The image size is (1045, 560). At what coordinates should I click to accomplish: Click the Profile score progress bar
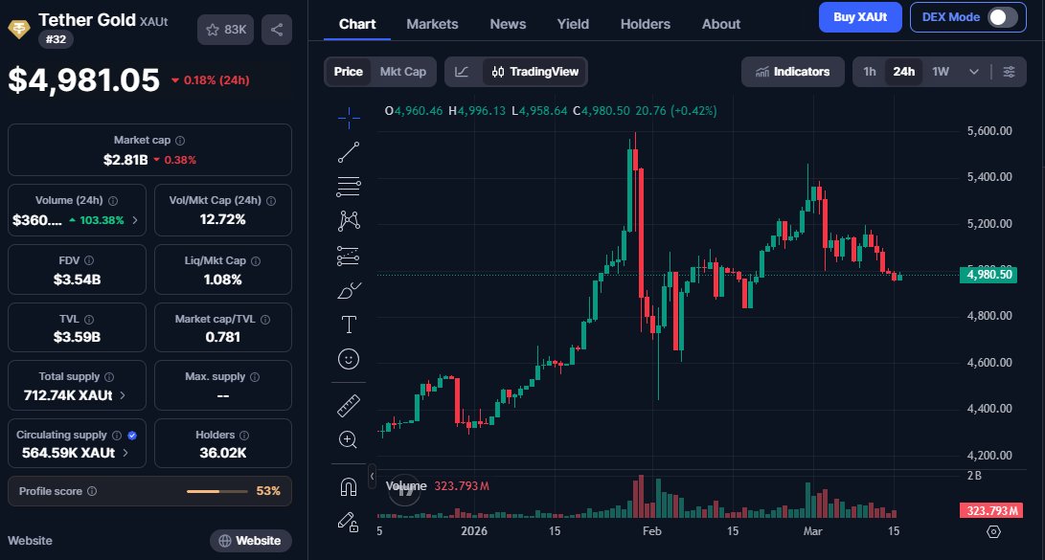[217, 491]
